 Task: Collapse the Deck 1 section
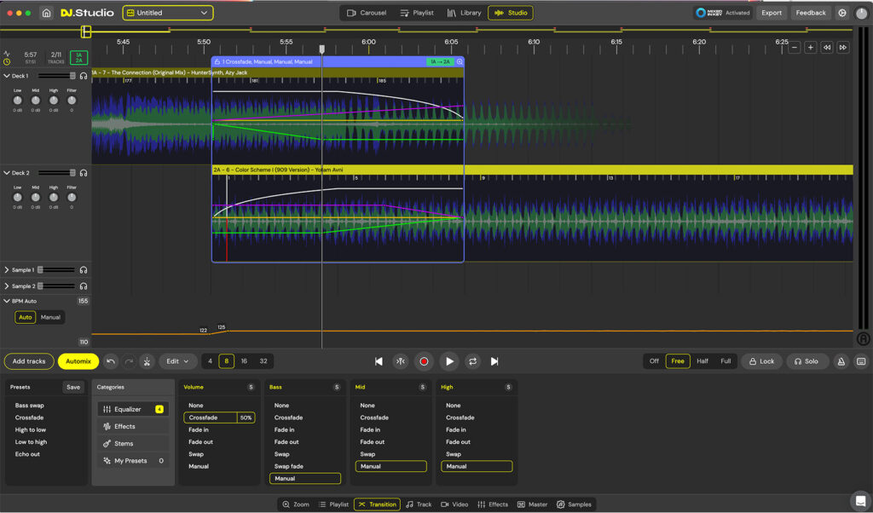pyautogui.click(x=7, y=76)
